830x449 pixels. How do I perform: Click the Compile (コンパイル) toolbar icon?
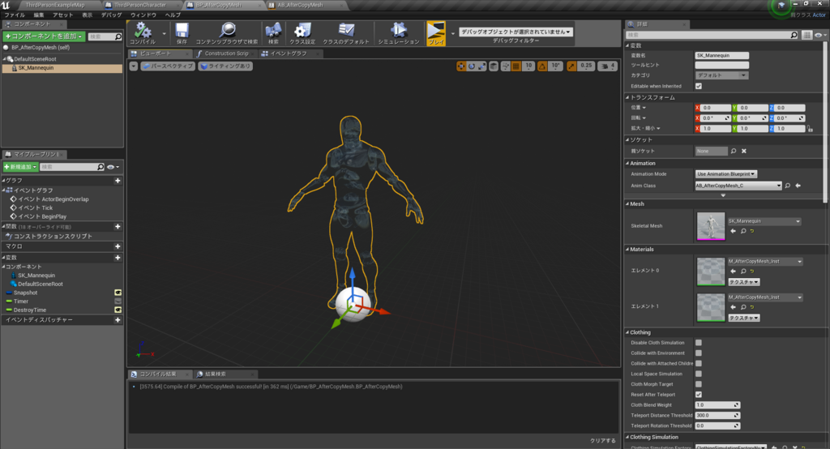point(143,30)
